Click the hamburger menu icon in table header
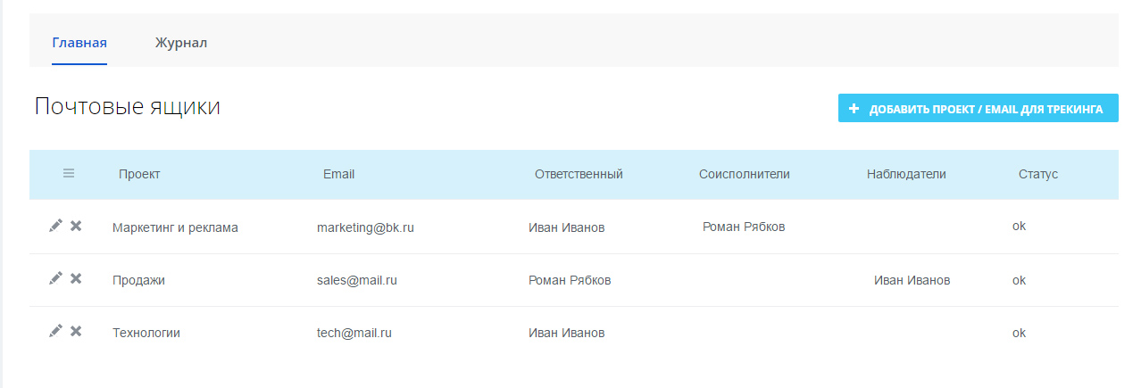The image size is (1141, 388). [69, 174]
